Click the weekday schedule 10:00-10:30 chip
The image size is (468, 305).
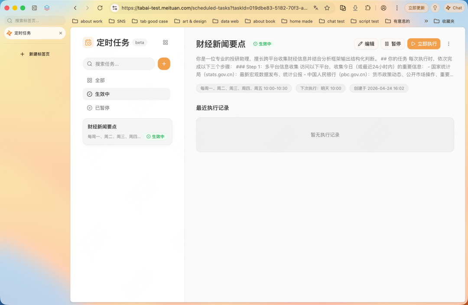click(x=244, y=88)
